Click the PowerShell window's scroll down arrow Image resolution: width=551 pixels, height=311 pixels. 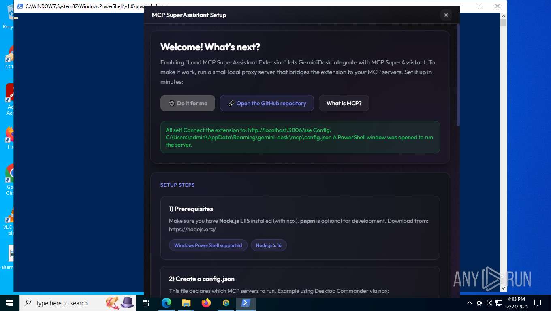pyautogui.click(x=503, y=288)
